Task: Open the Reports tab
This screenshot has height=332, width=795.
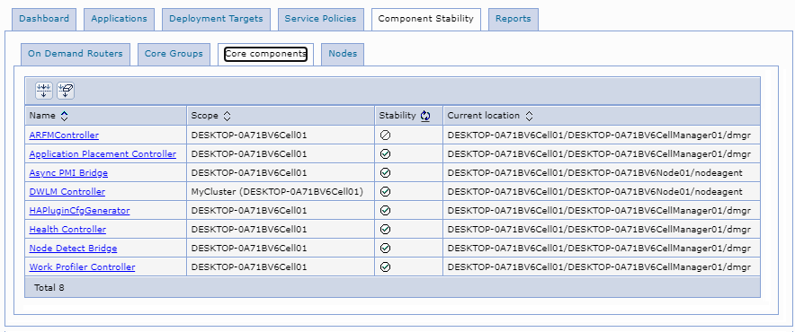Action: (x=514, y=19)
